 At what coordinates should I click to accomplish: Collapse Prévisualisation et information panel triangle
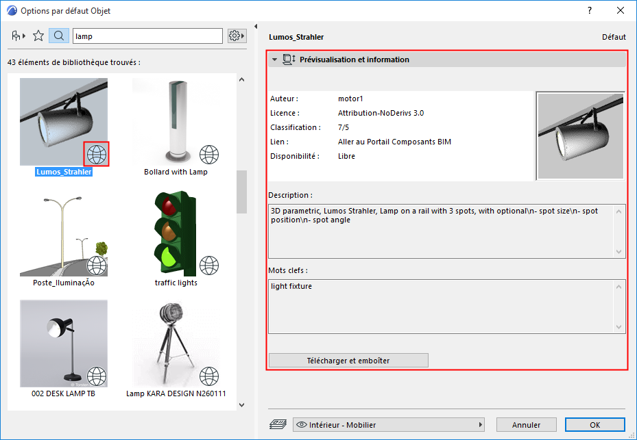click(x=275, y=60)
